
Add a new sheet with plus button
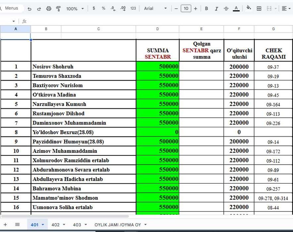click(x=5, y=224)
